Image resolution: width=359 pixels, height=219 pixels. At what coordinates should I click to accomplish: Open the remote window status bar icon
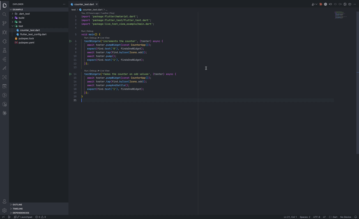tap(3, 217)
